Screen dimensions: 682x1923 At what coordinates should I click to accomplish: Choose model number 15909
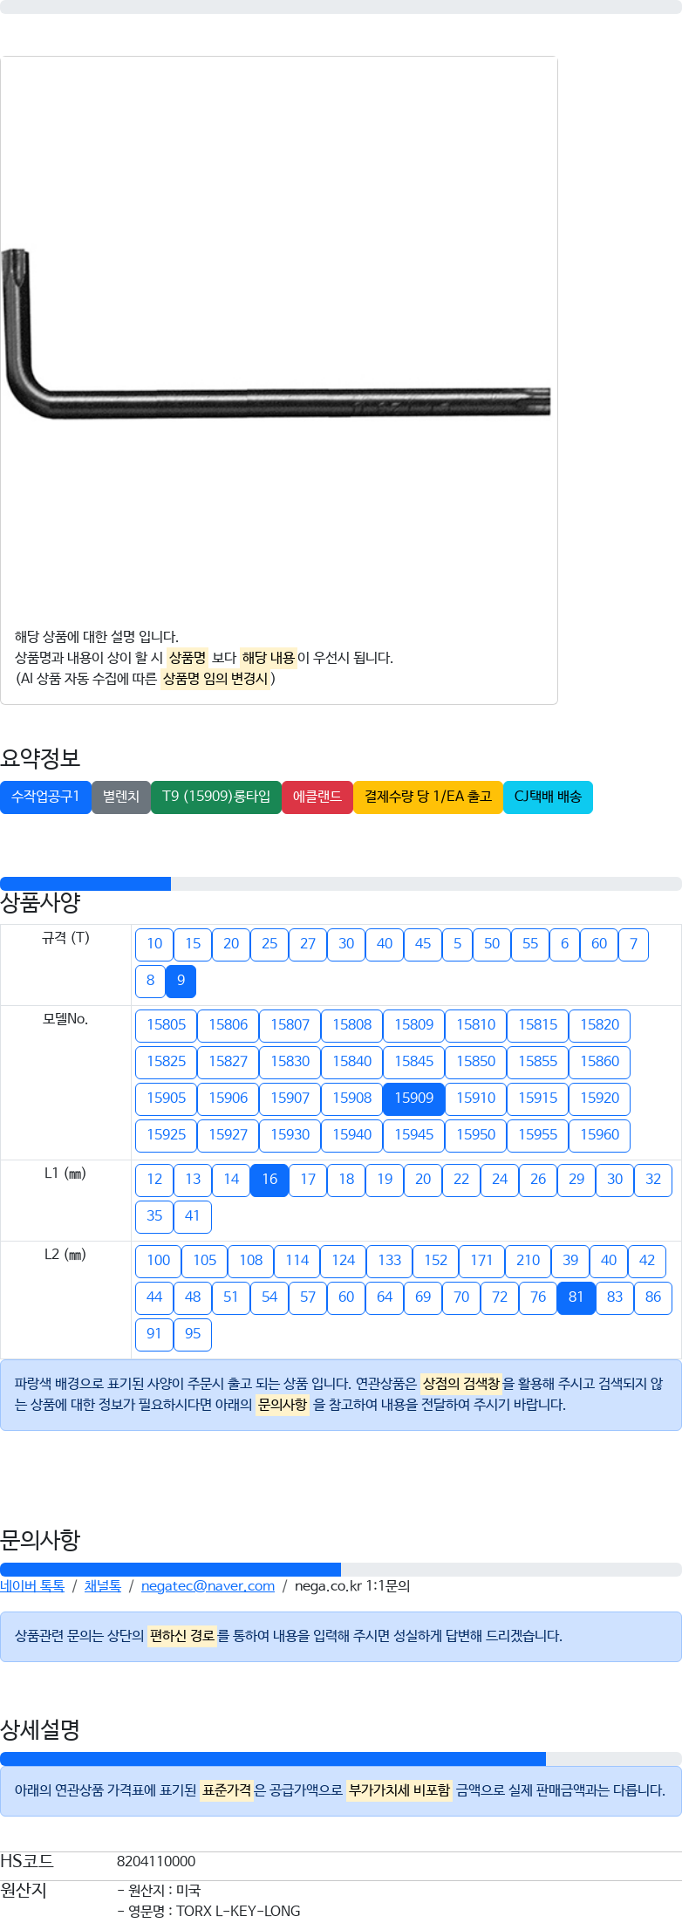(x=413, y=1099)
